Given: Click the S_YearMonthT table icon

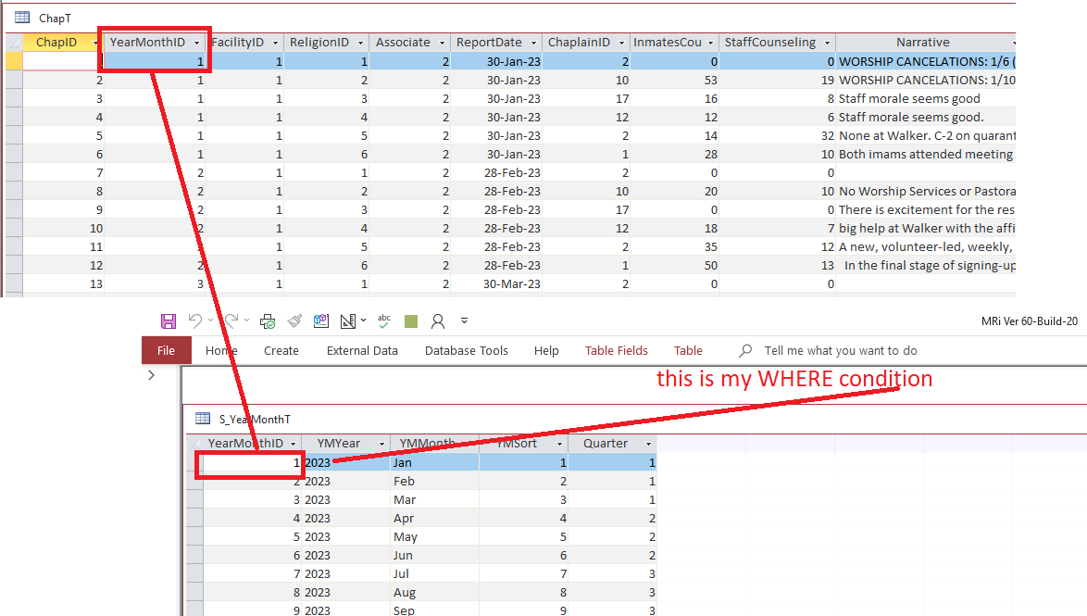Looking at the screenshot, I should click(x=201, y=420).
